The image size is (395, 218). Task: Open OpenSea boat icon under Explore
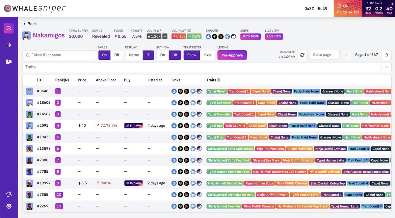point(208,36)
